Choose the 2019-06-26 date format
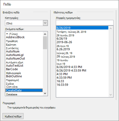 (64, 42)
